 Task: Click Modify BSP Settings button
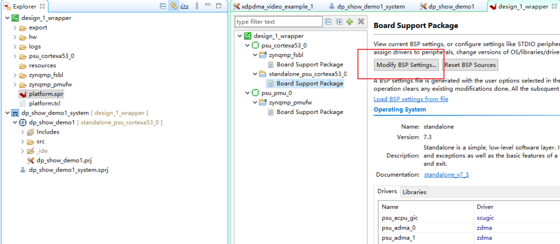407,65
